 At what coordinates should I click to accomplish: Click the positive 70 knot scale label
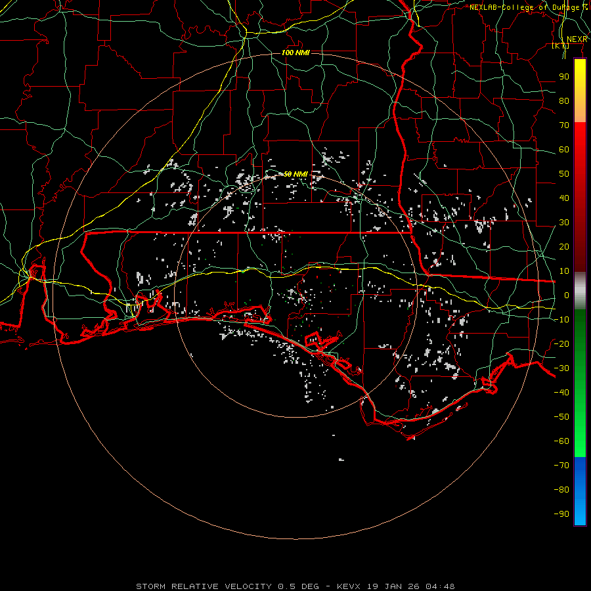564,125
